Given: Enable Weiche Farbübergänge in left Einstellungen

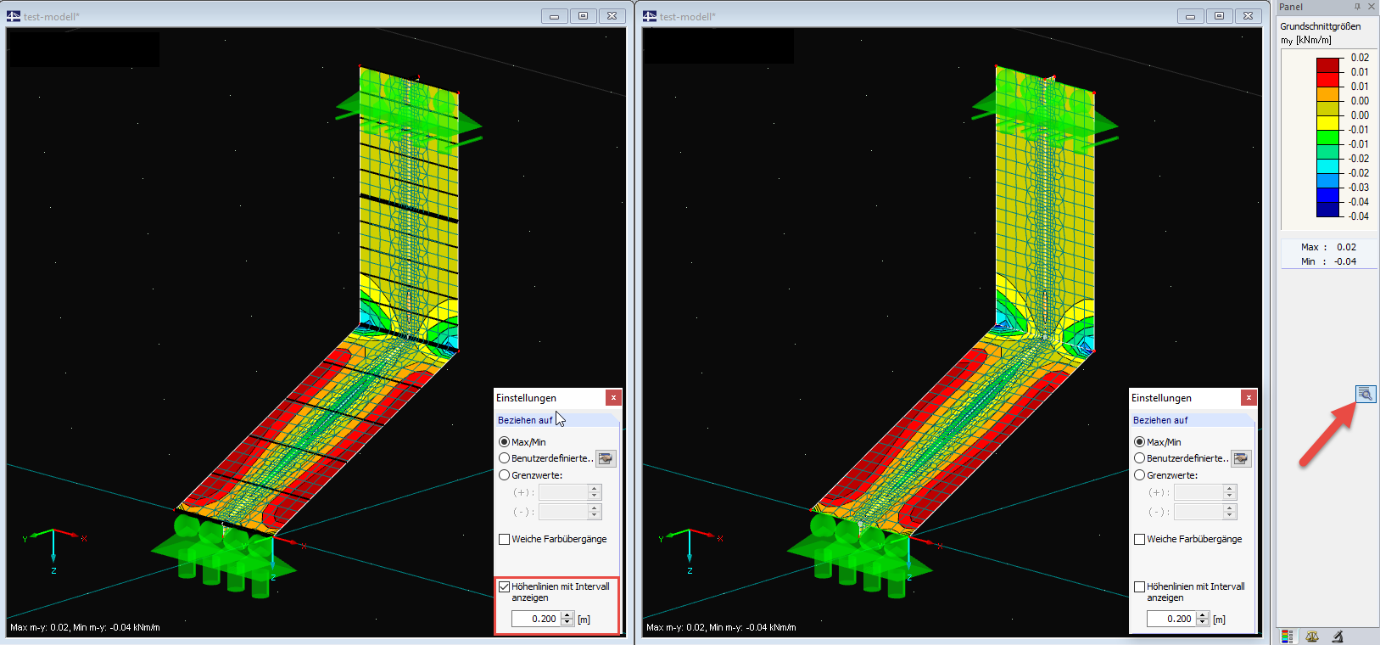Looking at the screenshot, I should (504, 539).
